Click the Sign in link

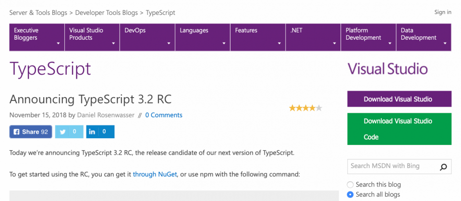tap(443, 12)
